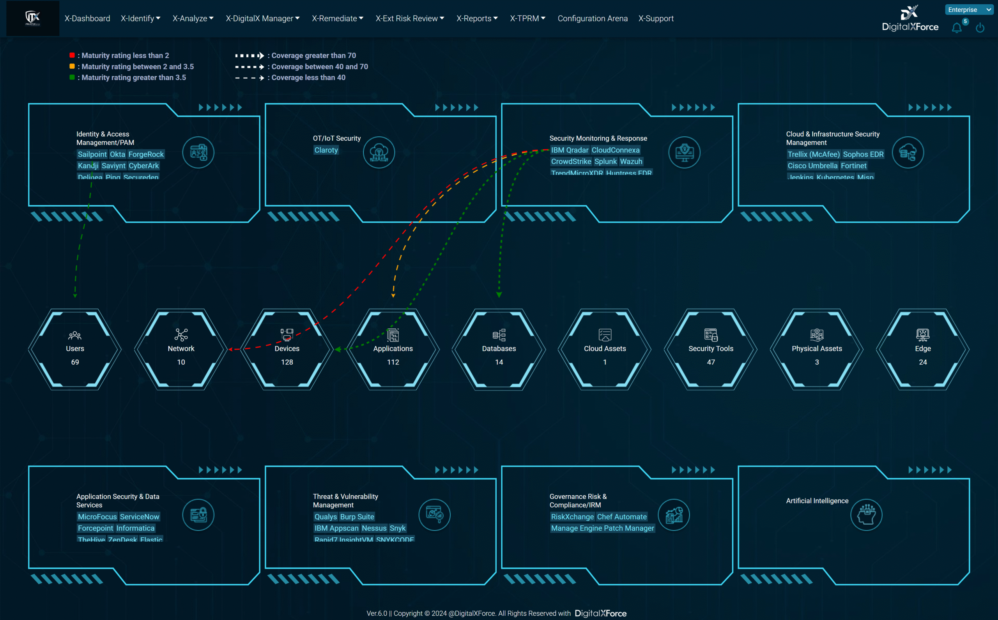Image resolution: width=998 pixels, height=620 pixels.
Task: Open Configuration Arena
Action: pyautogui.click(x=593, y=18)
